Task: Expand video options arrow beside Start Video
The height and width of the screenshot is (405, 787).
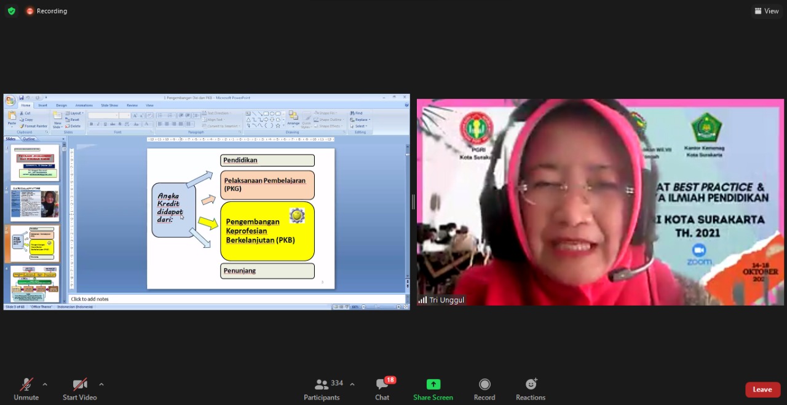Action: click(x=101, y=385)
